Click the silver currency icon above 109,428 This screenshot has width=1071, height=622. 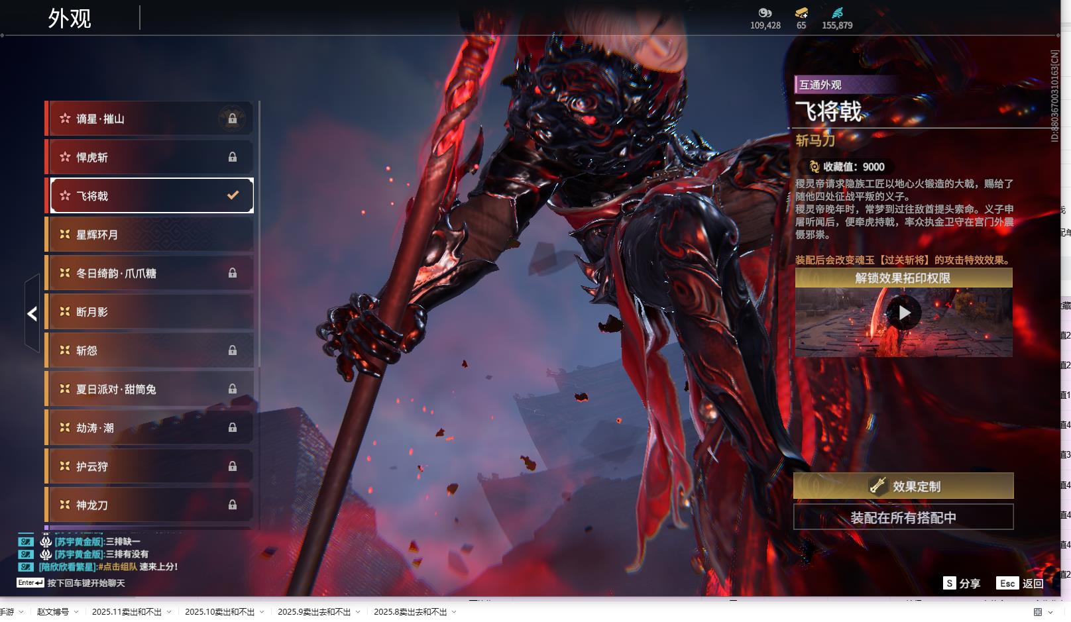(765, 13)
